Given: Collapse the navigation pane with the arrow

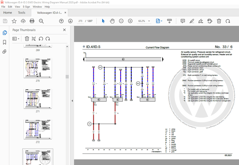Looking at the screenshot, I should pos(72,101).
